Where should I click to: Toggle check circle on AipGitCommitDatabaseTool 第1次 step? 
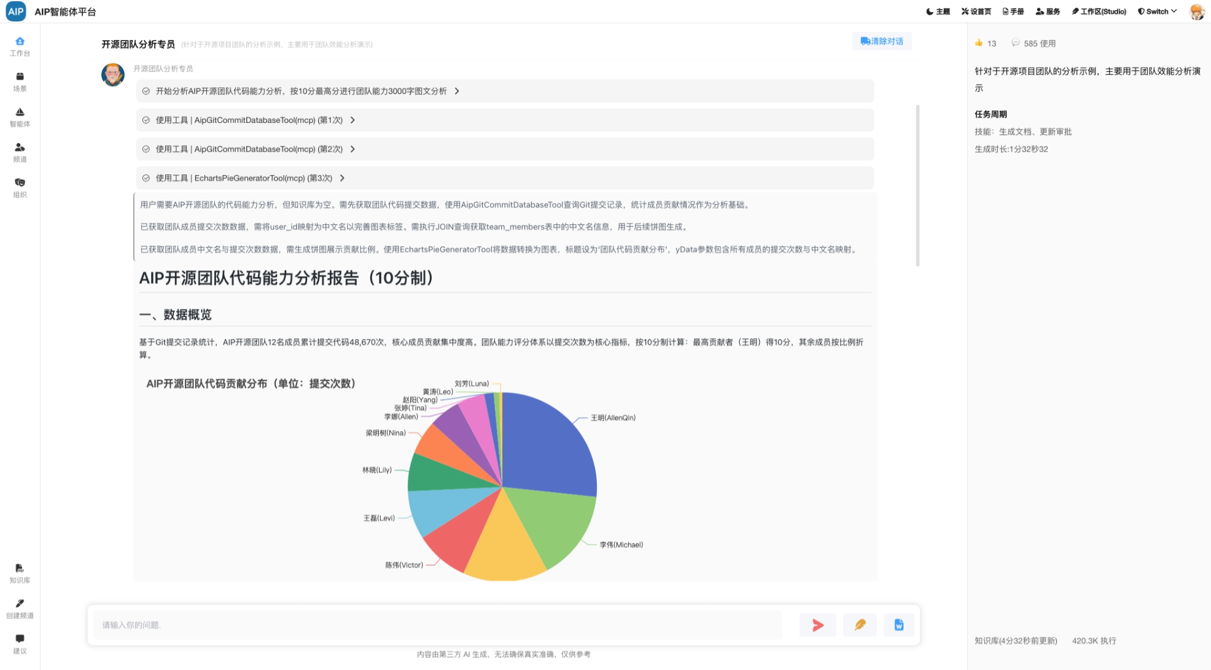point(146,120)
